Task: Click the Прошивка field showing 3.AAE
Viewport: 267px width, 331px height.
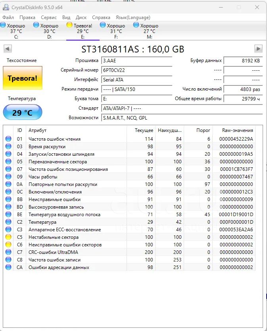Action: tap(136, 60)
